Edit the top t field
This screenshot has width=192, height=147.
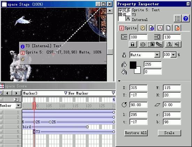coord(139,122)
